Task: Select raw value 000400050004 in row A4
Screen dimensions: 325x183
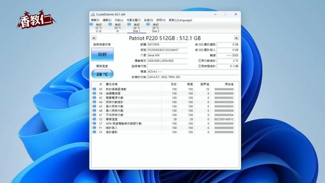Action: (x=224, y=102)
